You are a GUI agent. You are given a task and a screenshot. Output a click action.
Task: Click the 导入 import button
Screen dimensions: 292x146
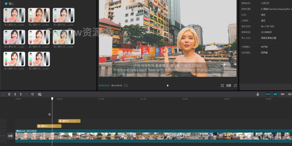coord(9,3)
